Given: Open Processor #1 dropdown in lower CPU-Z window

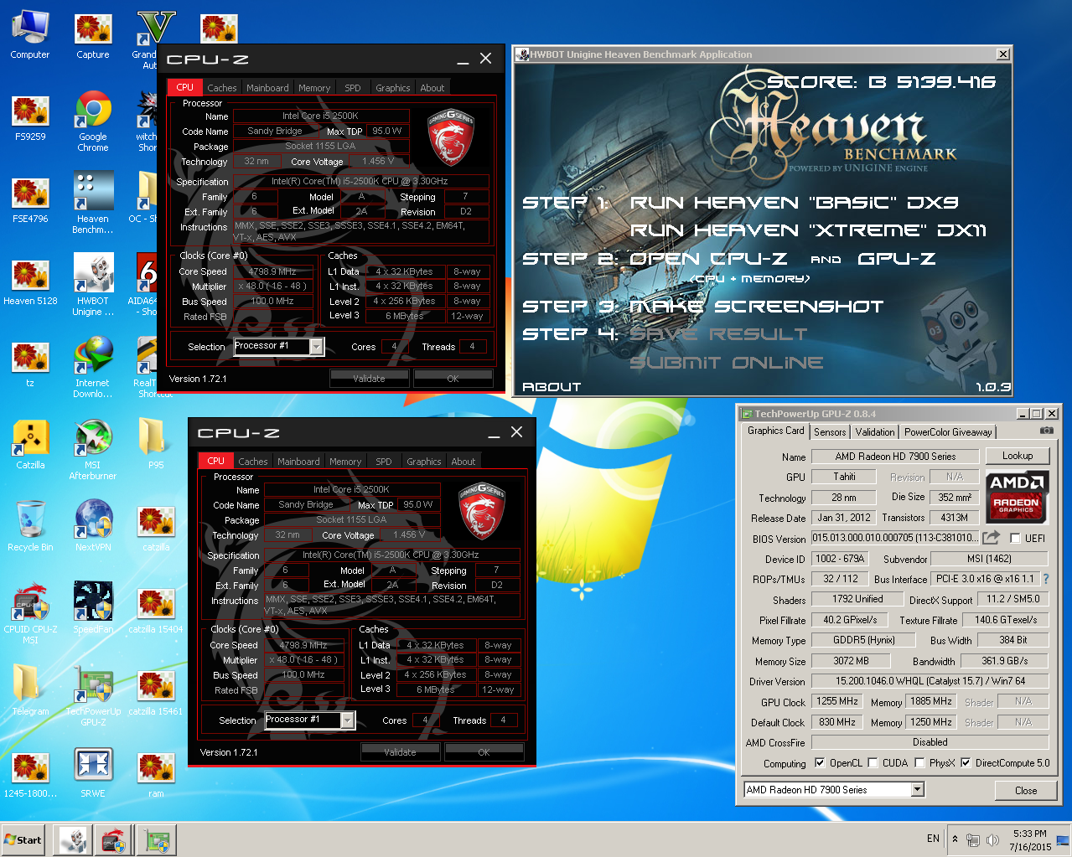Looking at the screenshot, I should tap(347, 720).
